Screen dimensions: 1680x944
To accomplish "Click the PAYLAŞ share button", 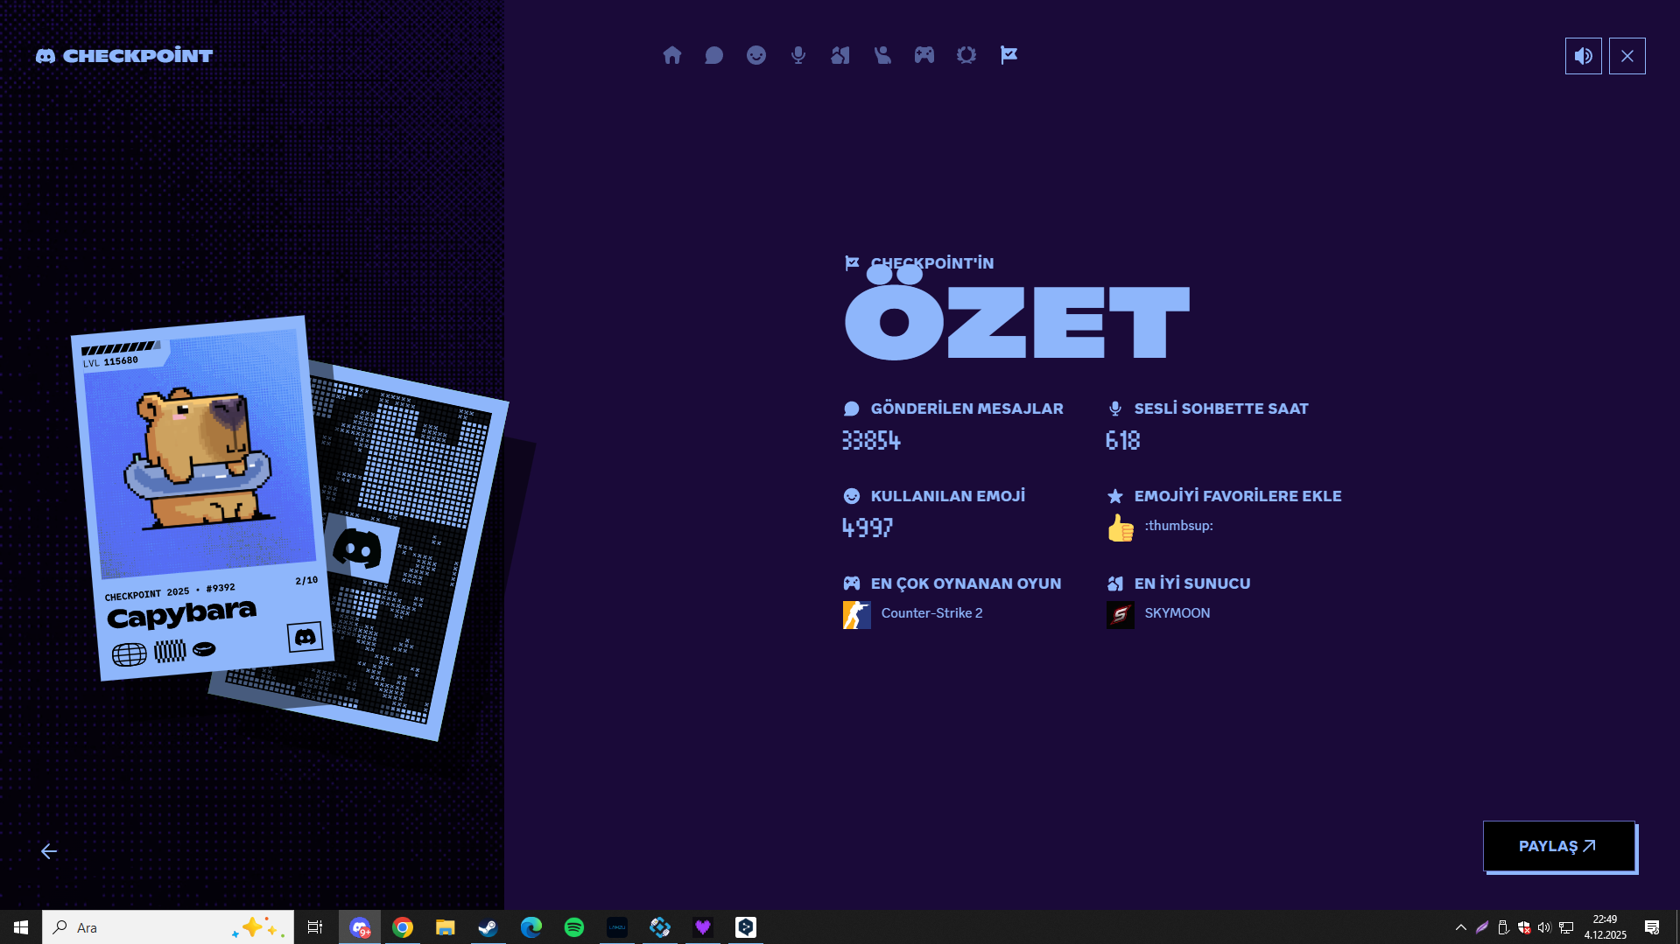I will [1558, 845].
